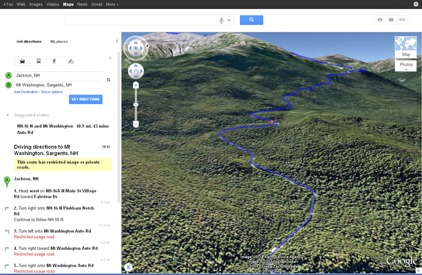Switch to the My places tab
The height and width of the screenshot is (275, 422).
pyautogui.click(x=59, y=41)
